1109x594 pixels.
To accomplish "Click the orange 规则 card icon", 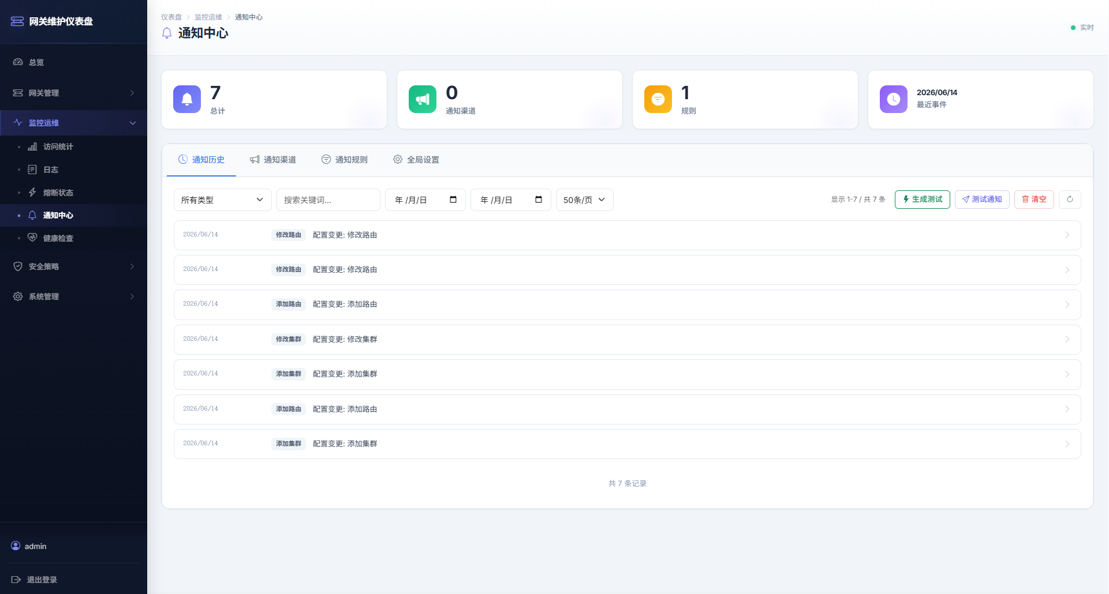I will 658,99.
